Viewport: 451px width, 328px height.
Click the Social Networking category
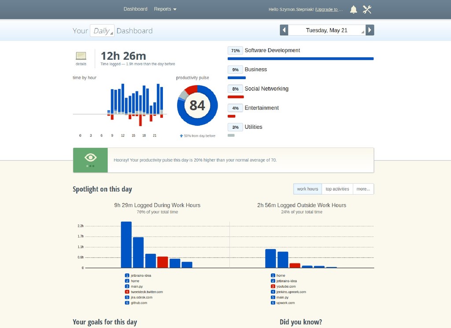[x=266, y=89]
